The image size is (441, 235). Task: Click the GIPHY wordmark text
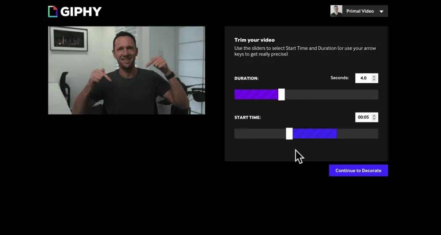[81, 11]
